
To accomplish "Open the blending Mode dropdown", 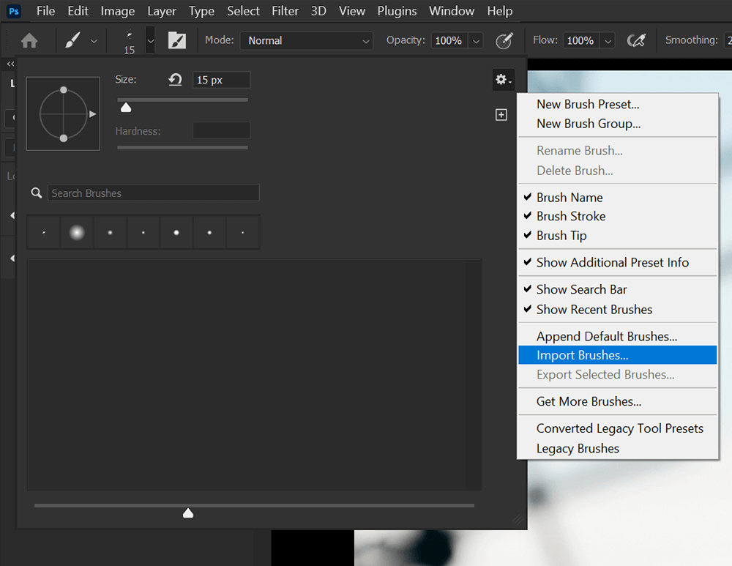I will pos(307,40).
